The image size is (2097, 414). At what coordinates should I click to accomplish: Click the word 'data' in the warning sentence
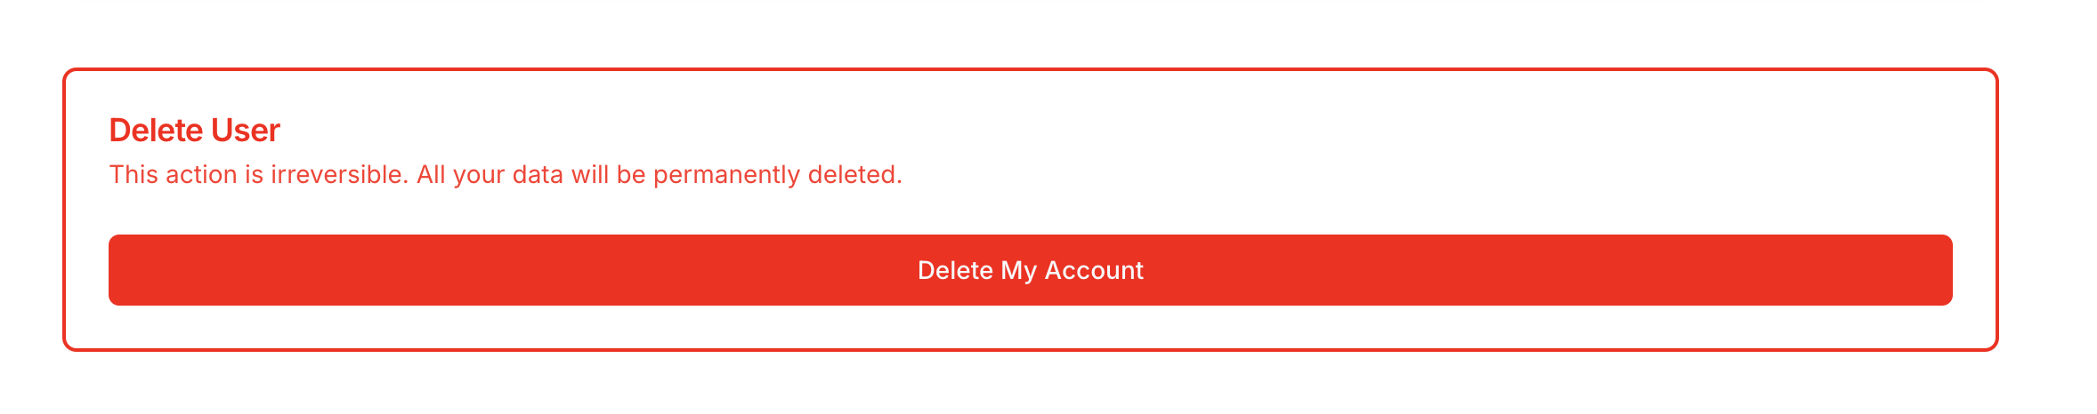pyautogui.click(x=538, y=175)
